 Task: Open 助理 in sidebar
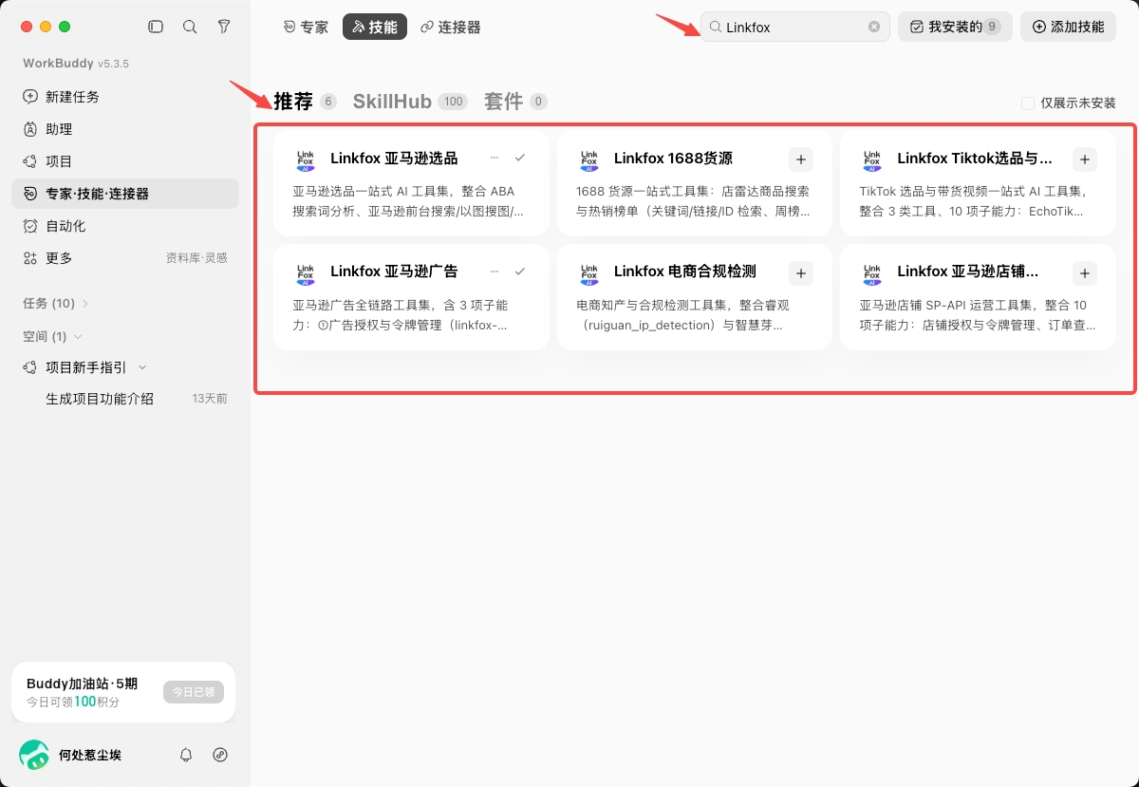point(125,129)
